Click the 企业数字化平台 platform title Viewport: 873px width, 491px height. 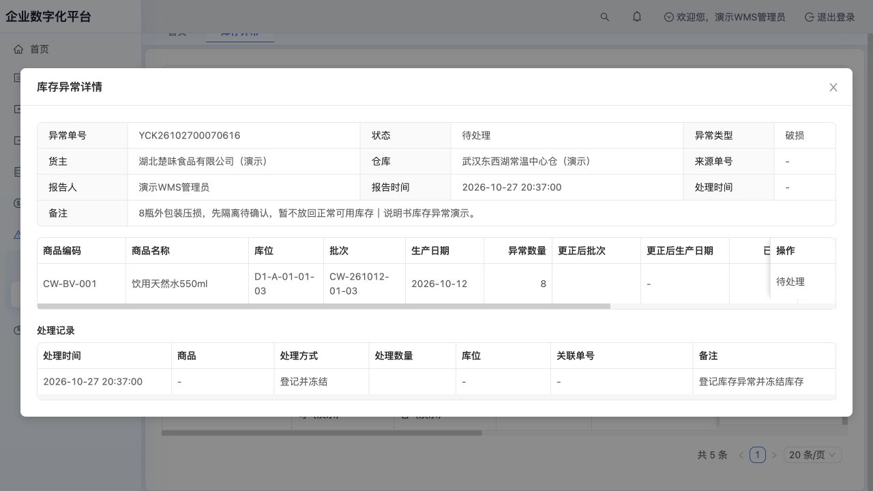(48, 17)
